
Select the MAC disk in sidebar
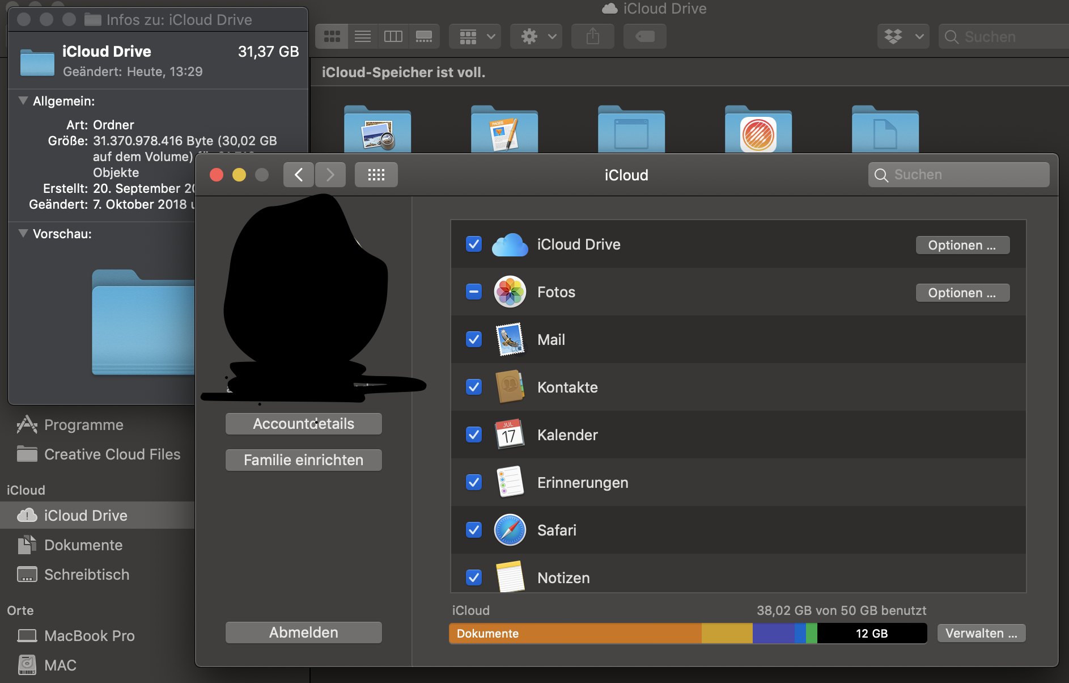click(x=97, y=665)
